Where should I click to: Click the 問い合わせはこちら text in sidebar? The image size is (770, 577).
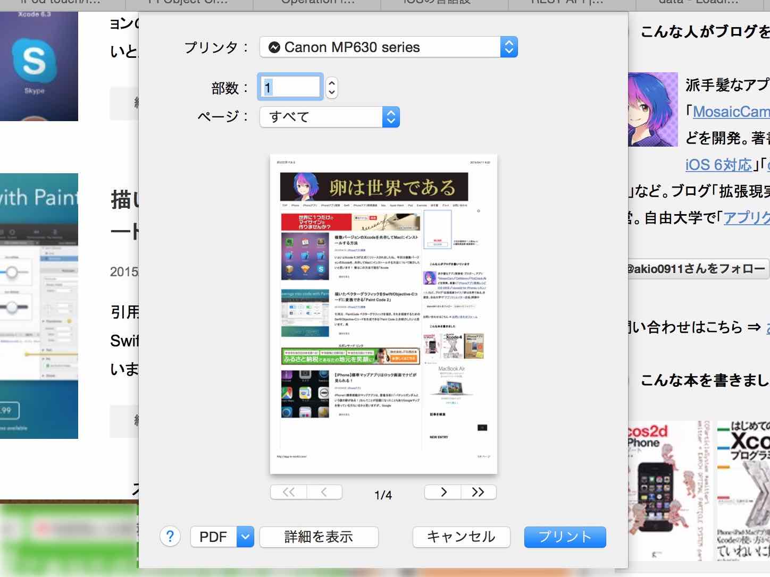tap(685, 327)
